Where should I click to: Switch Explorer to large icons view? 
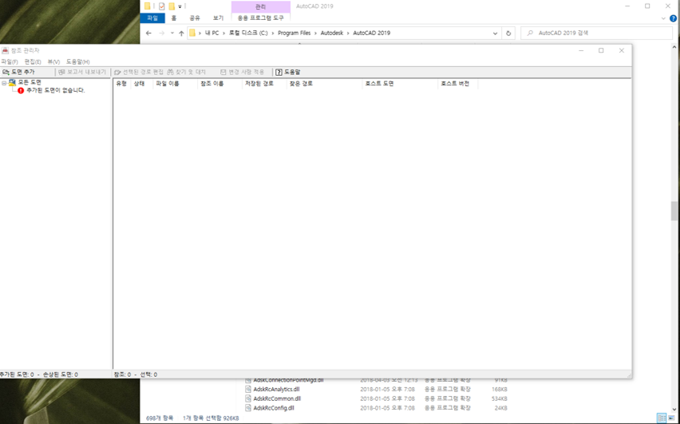tap(671, 418)
